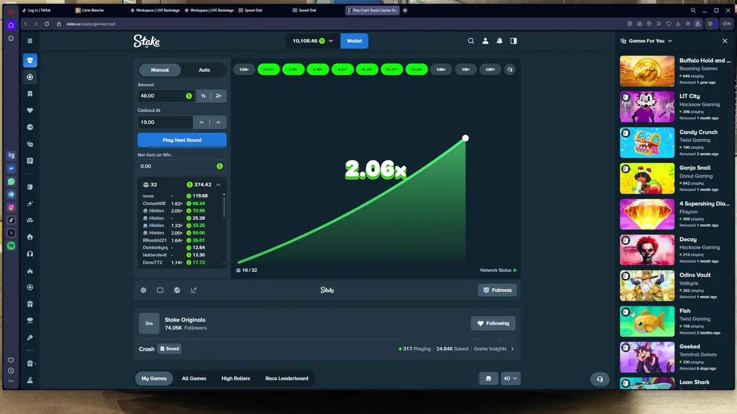Screen dimensions: 737x414
Task: Open the Opera downloads icon
Action: (678, 24)
